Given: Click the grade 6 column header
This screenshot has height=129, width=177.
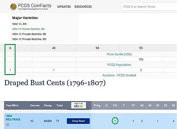Looking at the screenshot, I should (10, 48).
